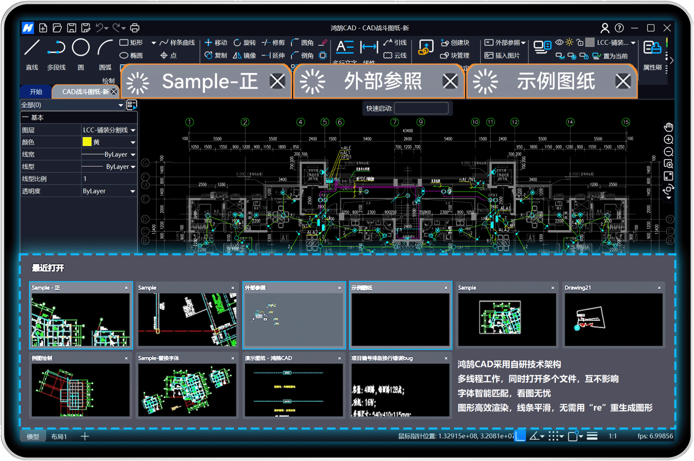Activate the 移动 move tool
Image resolution: width=694 pixels, height=461 pixels.
coord(216,43)
